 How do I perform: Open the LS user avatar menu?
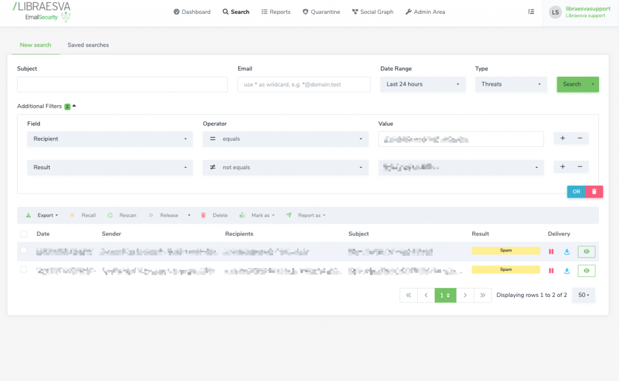pos(555,12)
